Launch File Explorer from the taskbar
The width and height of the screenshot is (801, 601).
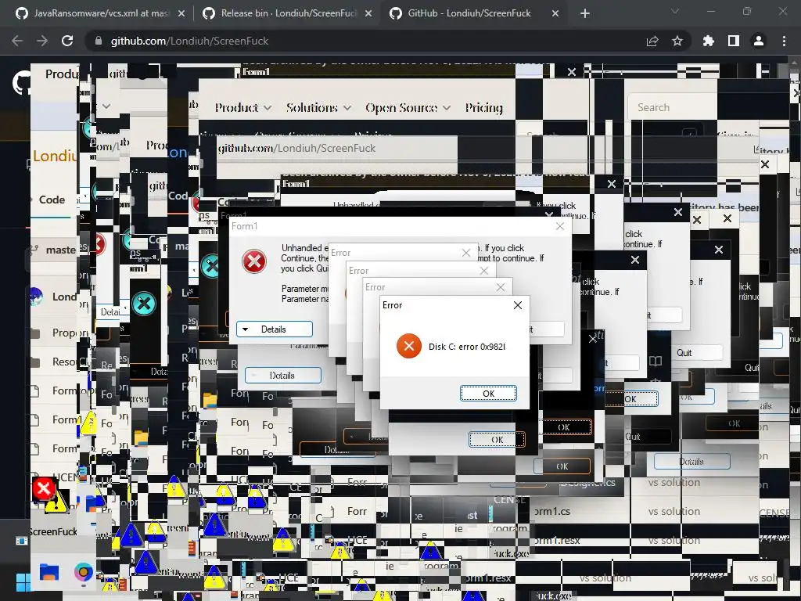coord(49,572)
